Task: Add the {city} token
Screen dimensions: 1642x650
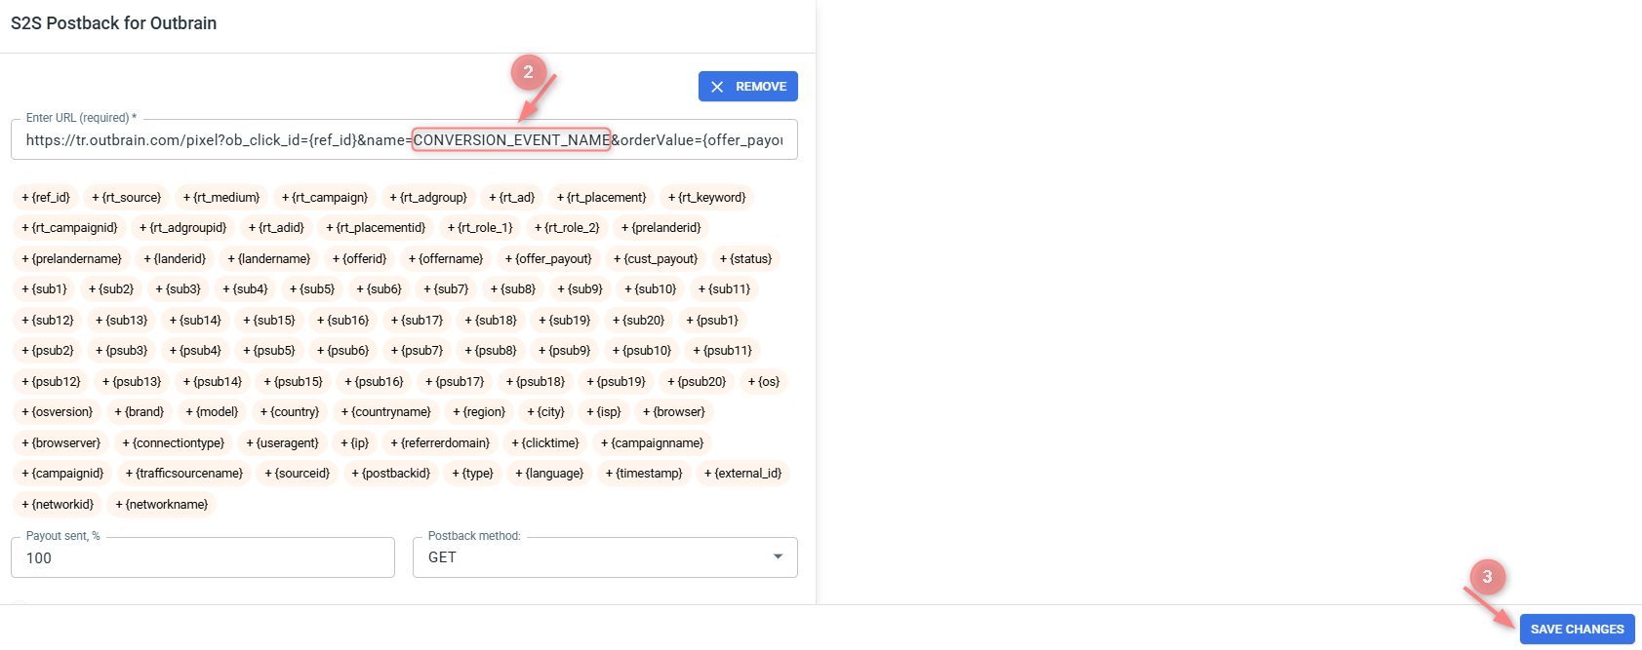Action: coord(546,412)
